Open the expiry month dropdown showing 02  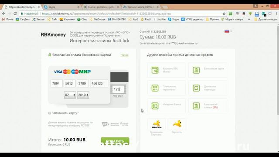coord(70,95)
